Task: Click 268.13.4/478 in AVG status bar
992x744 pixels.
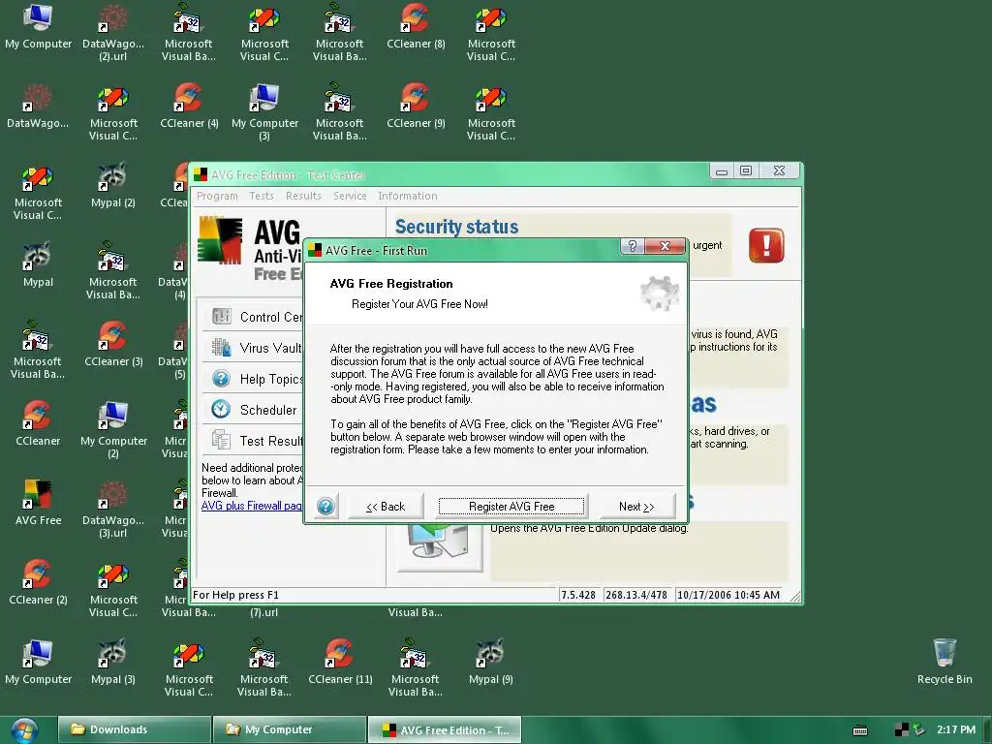Action: tap(635, 595)
